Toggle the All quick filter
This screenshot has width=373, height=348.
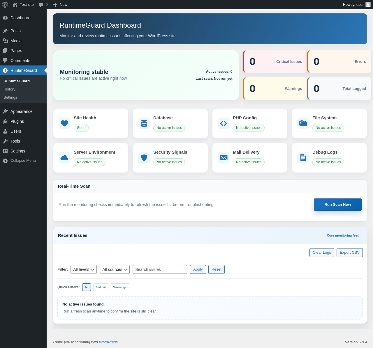pyautogui.click(x=87, y=287)
